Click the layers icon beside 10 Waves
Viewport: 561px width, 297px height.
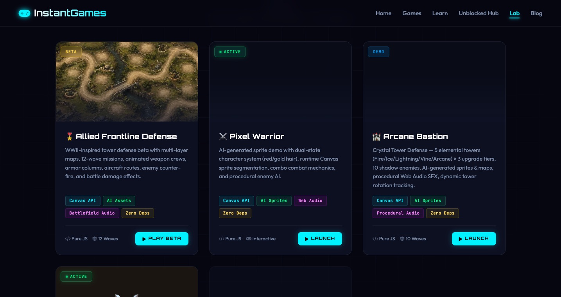(402, 239)
